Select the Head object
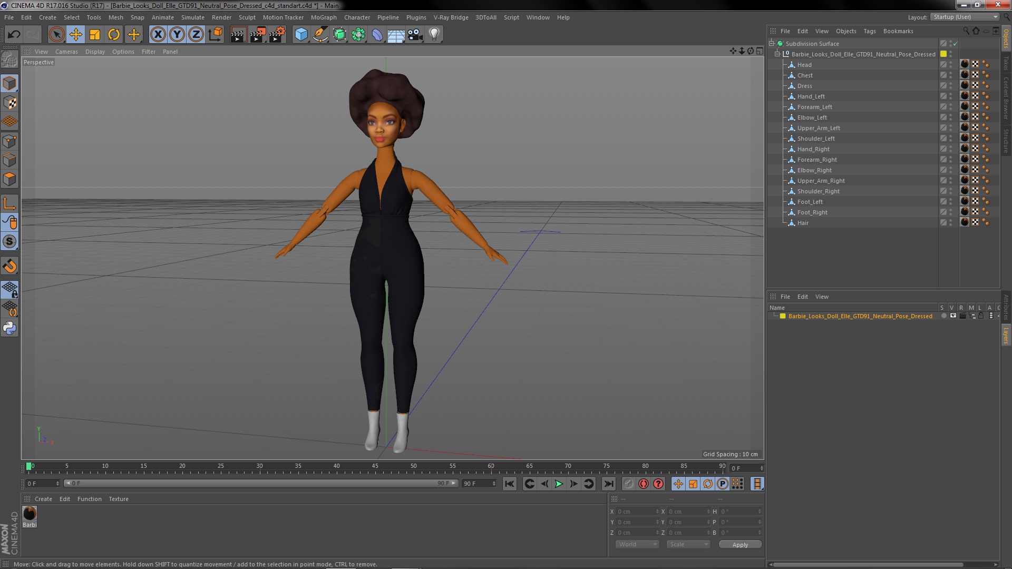Image resolution: width=1012 pixels, height=569 pixels. coord(804,65)
